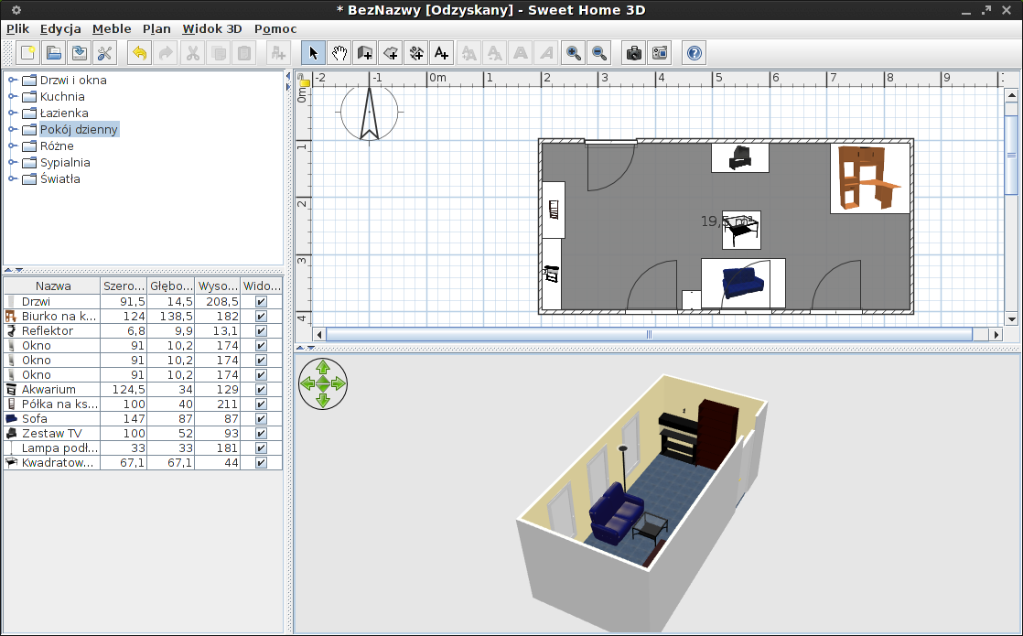Toggle visibility of Kwadratow... row

point(261,462)
